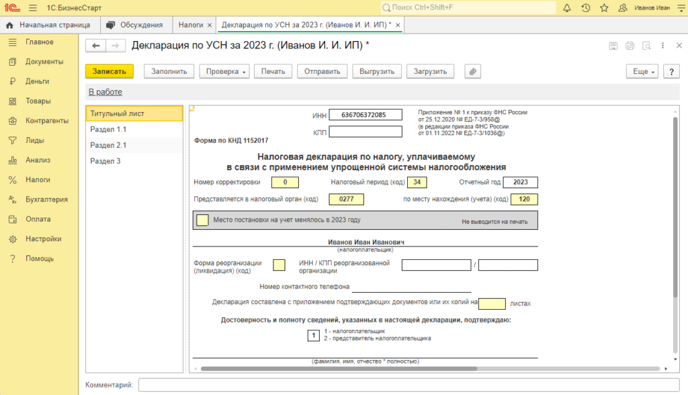
Task: Open the three-dots more menu
Action: coord(662,46)
